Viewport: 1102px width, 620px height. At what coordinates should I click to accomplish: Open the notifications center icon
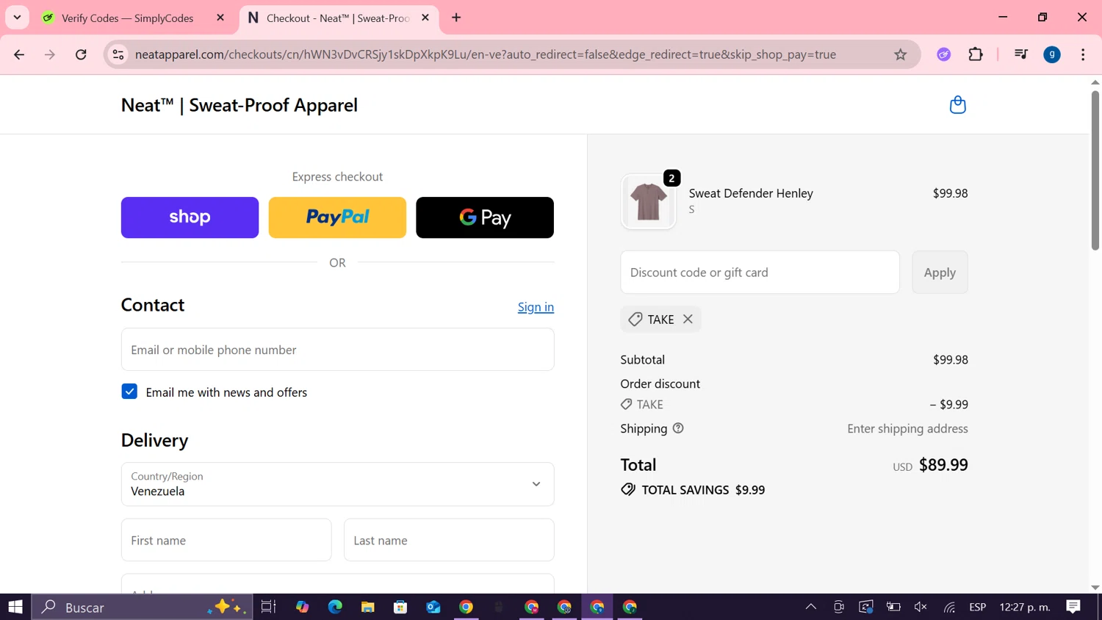pyautogui.click(x=1073, y=607)
